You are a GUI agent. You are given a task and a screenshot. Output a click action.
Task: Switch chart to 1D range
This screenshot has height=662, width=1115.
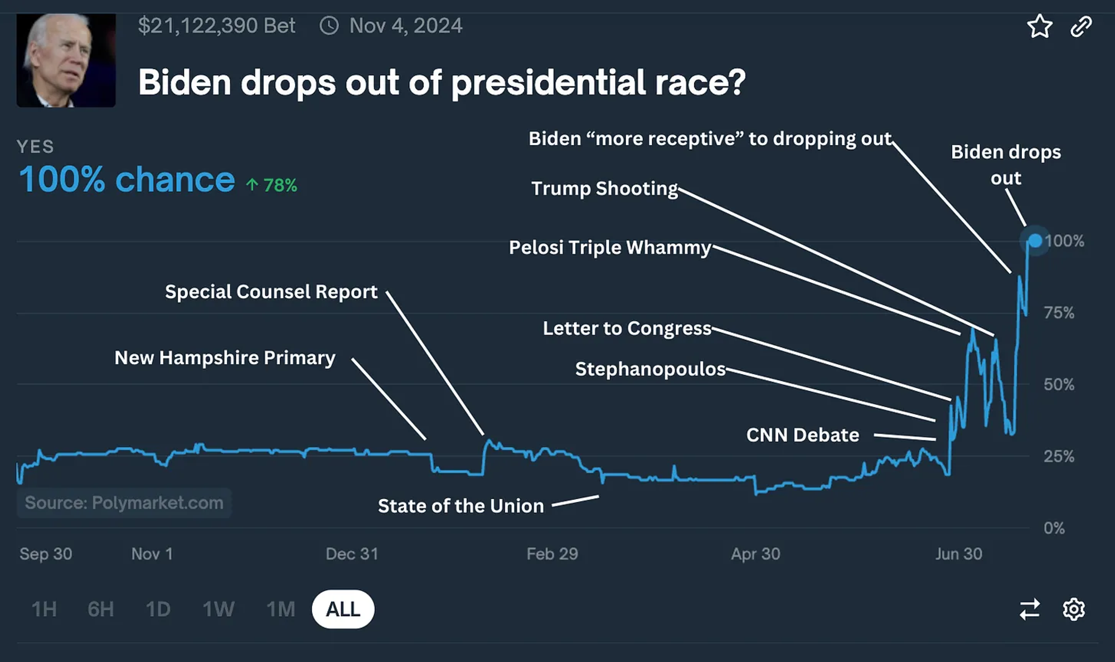[158, 609]
